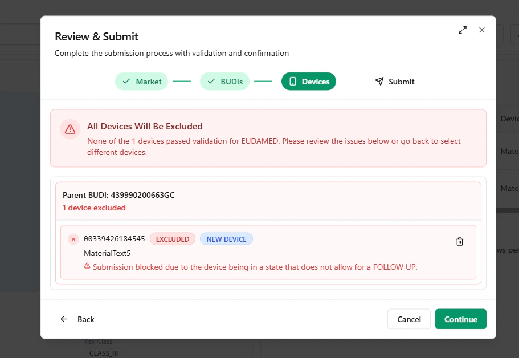The image size is (519, 358).
Task: Switch to the BUDIs step
Action: point(224,82)
